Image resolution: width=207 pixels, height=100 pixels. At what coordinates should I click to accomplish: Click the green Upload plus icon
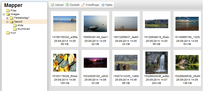tap(52, 5)
